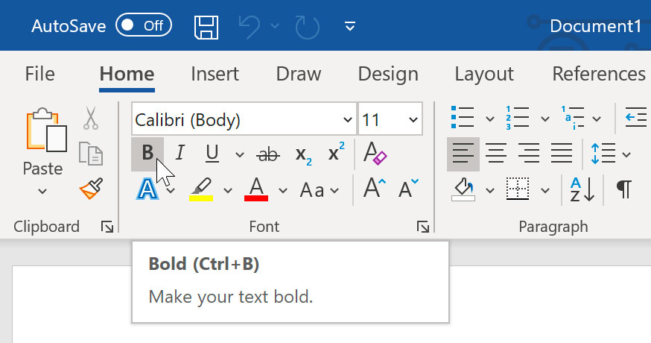Open the Font dialog box launcher
This screenshot has width=651, height=343.
pyautogui.click(x=422, y=227)
